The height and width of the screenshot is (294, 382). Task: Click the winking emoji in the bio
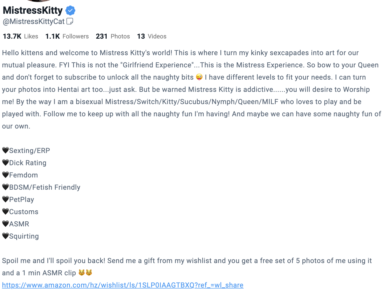click(199, 77)
